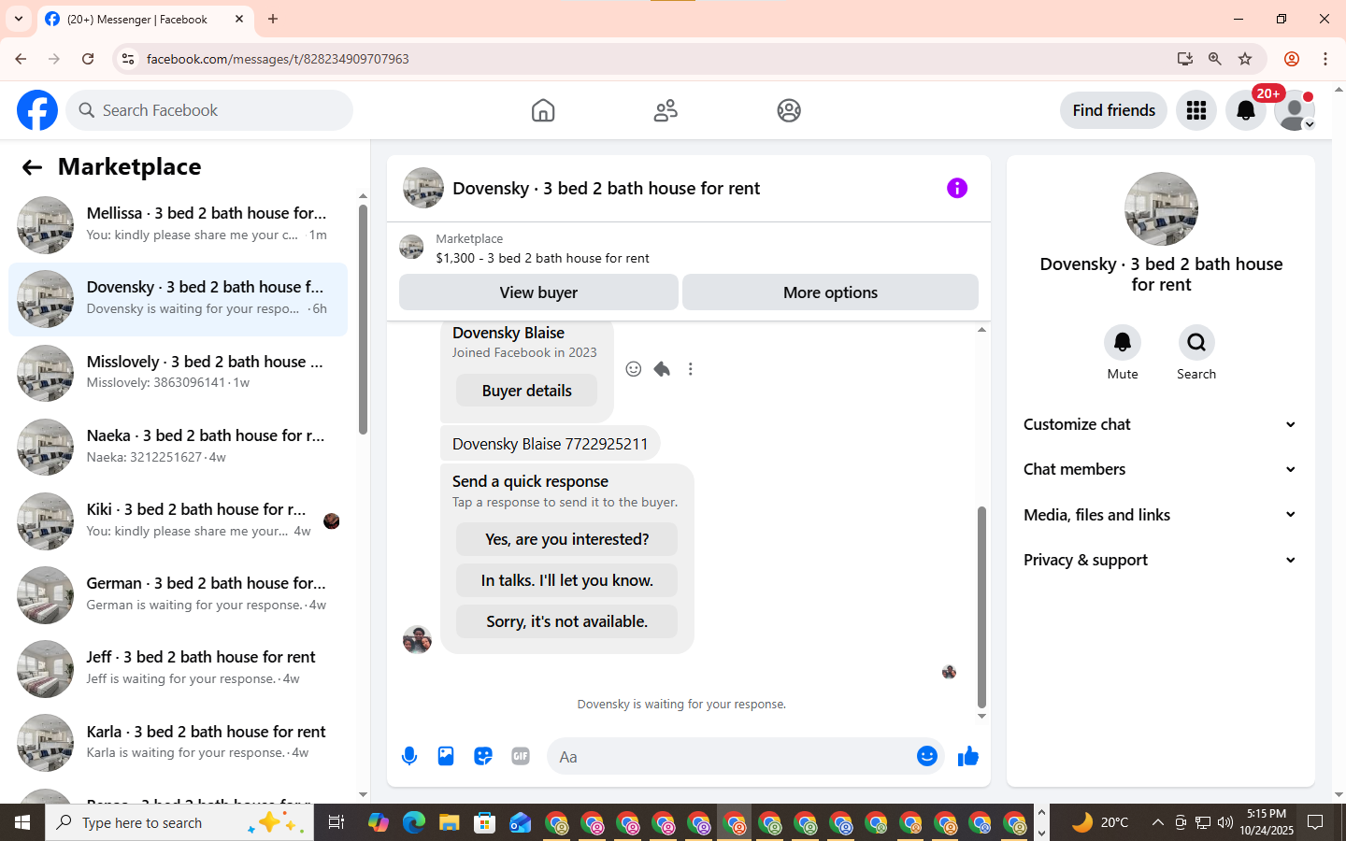Click the back arrow beside Marketplace
The height and width of the screenshot is (841, 1346).
(32, 167)
